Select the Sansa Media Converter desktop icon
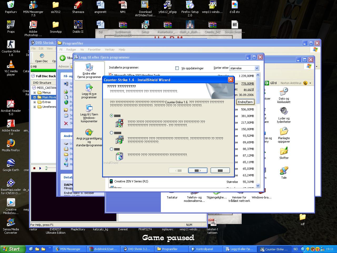Image resolution: width=337 pixels, height=253 pixels. pos(11,226)
